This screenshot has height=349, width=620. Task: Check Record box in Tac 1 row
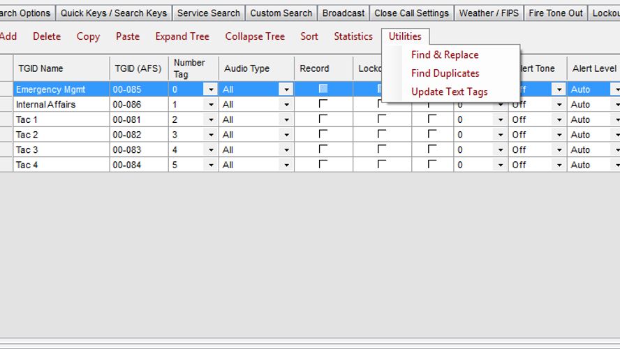323,119
